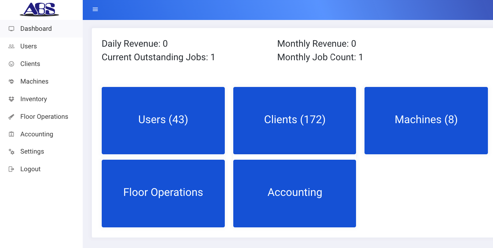Click the Accounting badge icon
Viewport: 493px width, 248px height.
[x=12, y=134]
